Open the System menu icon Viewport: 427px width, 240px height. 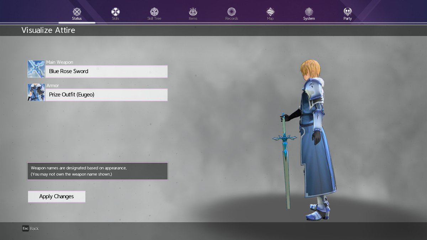pos(309,11)
